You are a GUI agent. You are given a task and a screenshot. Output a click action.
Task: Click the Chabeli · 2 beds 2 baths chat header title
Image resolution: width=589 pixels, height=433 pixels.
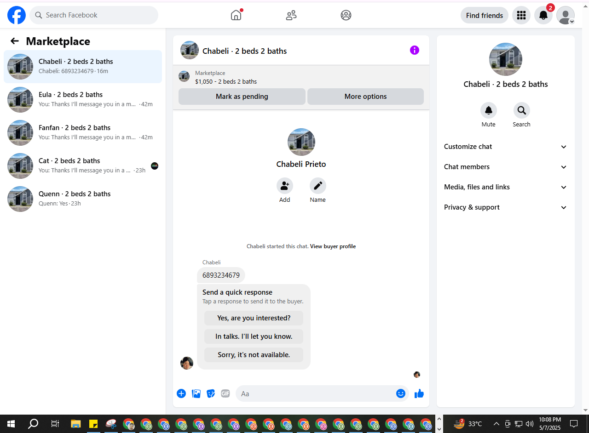click(244, 51)
